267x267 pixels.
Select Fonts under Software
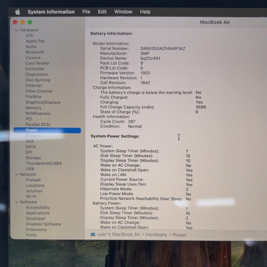click(x=31, y=235)
